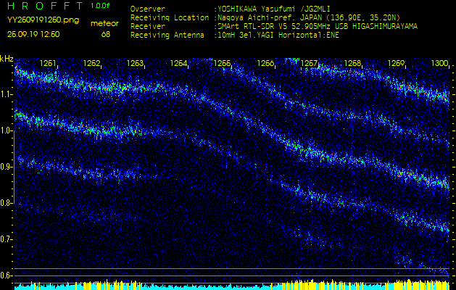Click the yellow meteor label
The width and height of the screenshot is (456, 290).
click(104, 23)
